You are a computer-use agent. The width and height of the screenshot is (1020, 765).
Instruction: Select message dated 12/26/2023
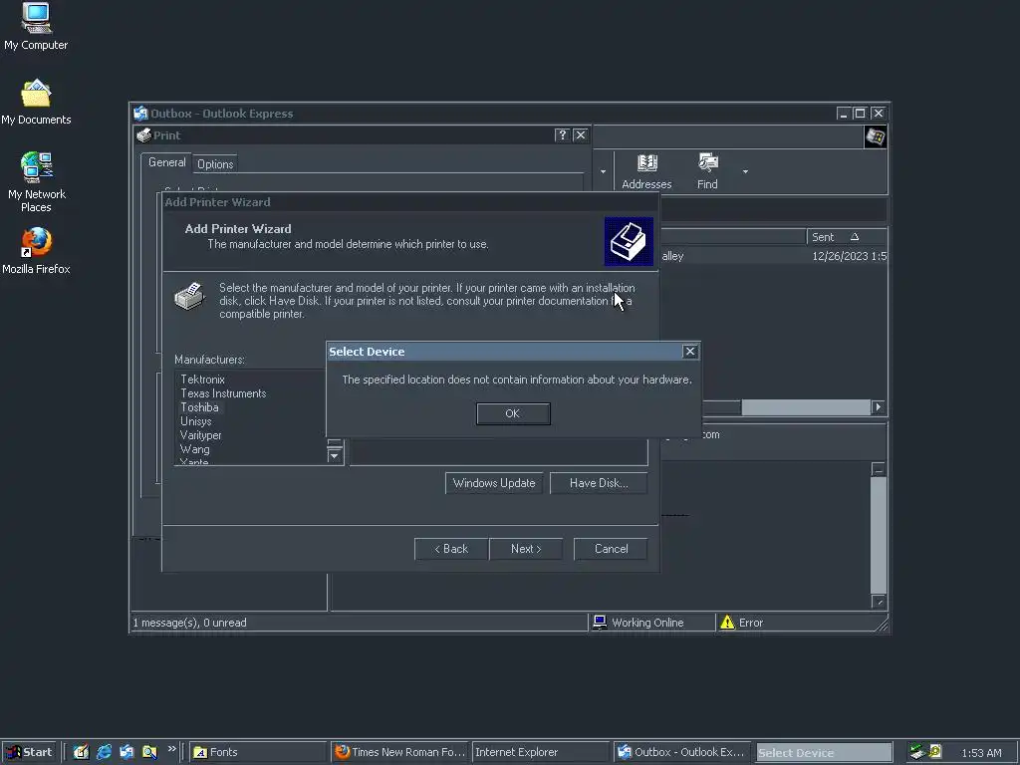click(774, 256)
